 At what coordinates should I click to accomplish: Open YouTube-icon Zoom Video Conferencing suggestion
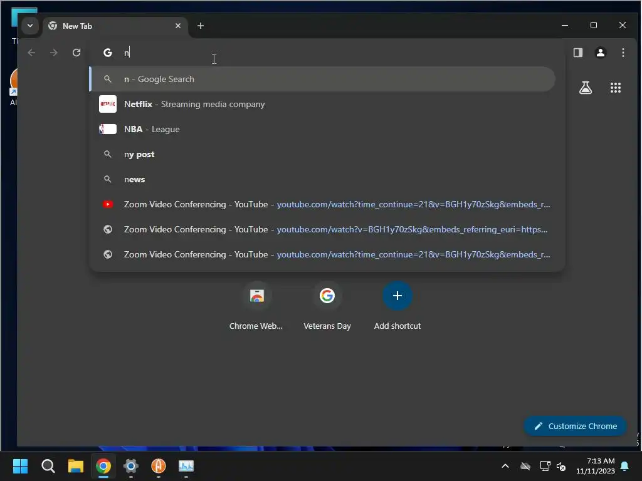(322, 204)
